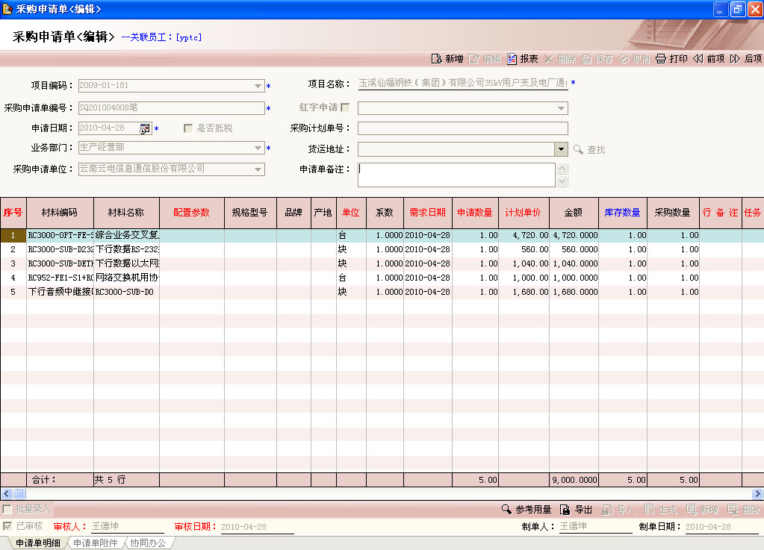Screen dimensions: 764x550
Task: Click the 查找 search icon beside 货运地址
Action: pos(578,150)
